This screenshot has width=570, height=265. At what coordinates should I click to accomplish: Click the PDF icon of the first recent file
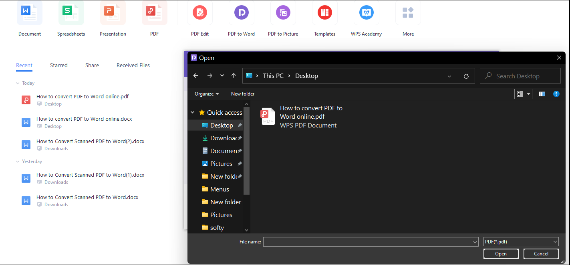click(26, 100)
